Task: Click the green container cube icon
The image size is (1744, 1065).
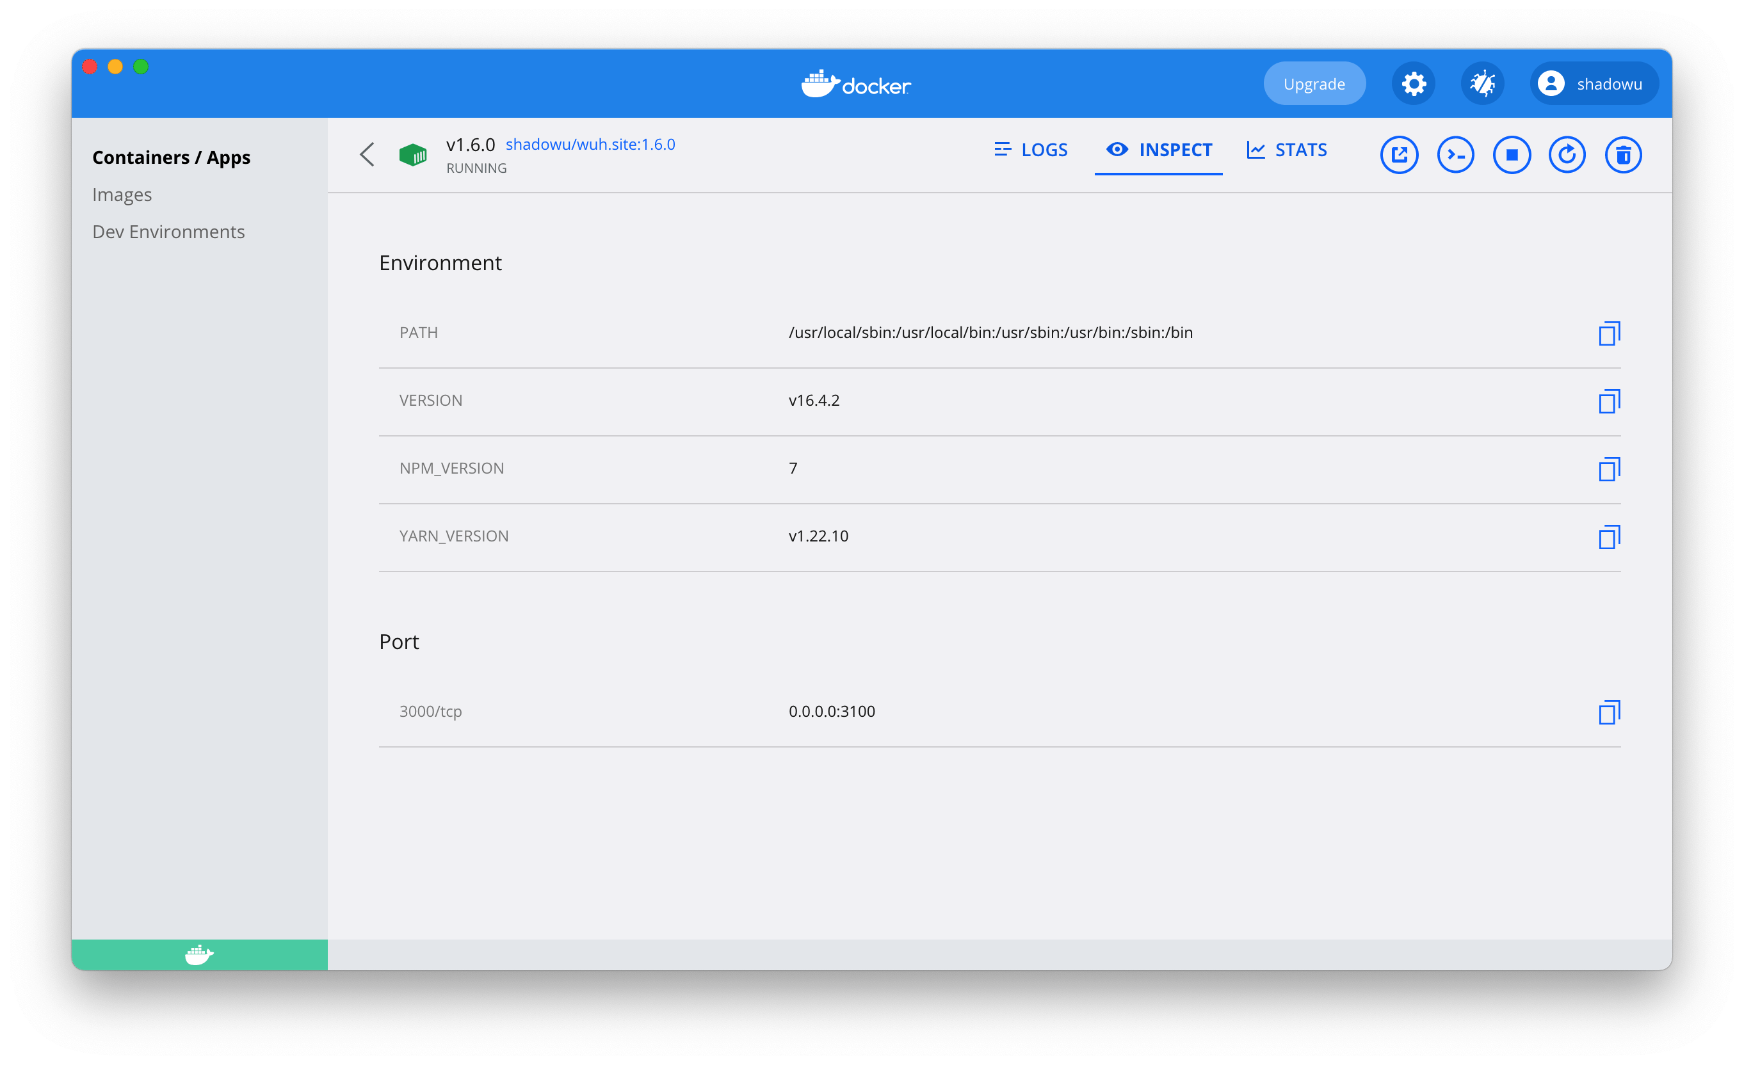Action: coord(413,154)
